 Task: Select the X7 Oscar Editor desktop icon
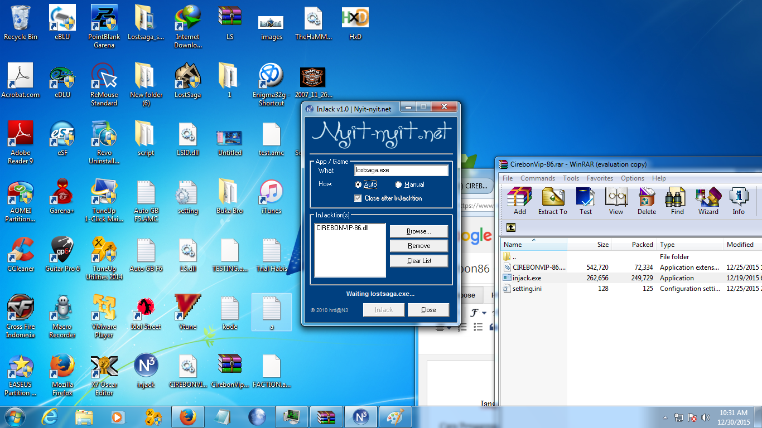pos(104,374)
